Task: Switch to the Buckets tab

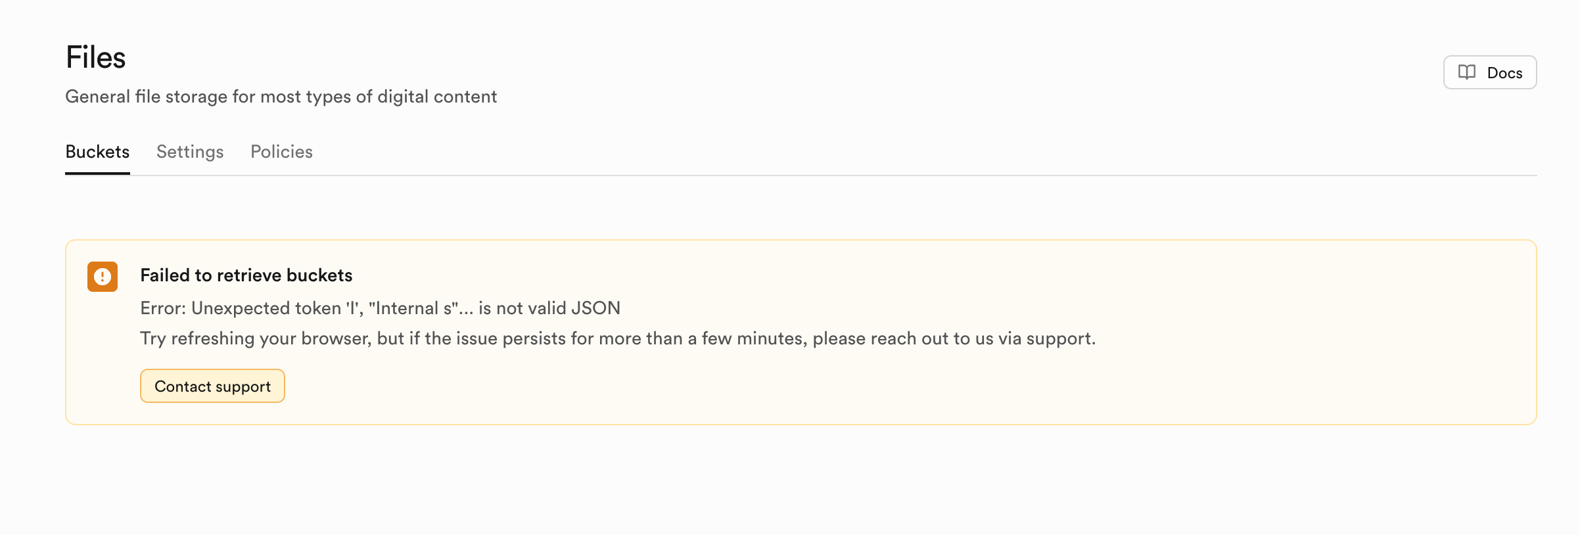Action: (97, 152)
